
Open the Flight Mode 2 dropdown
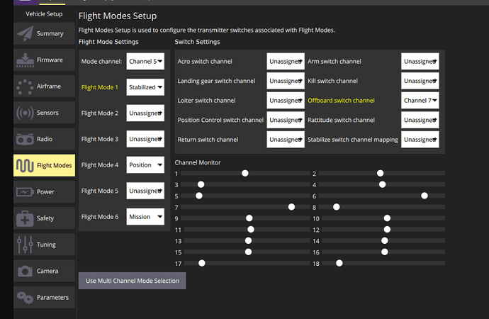[145, 113]
